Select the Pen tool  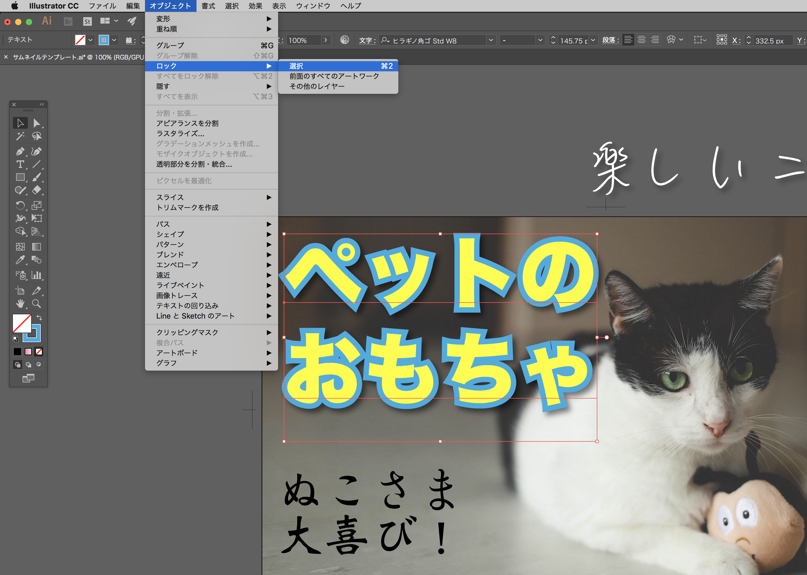pos(20,152)
